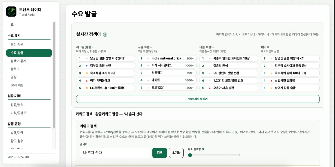Open 상어가 강릉 출몰 Nate row
This screenshot has width=335, height=167.
[x=290, y=88]
